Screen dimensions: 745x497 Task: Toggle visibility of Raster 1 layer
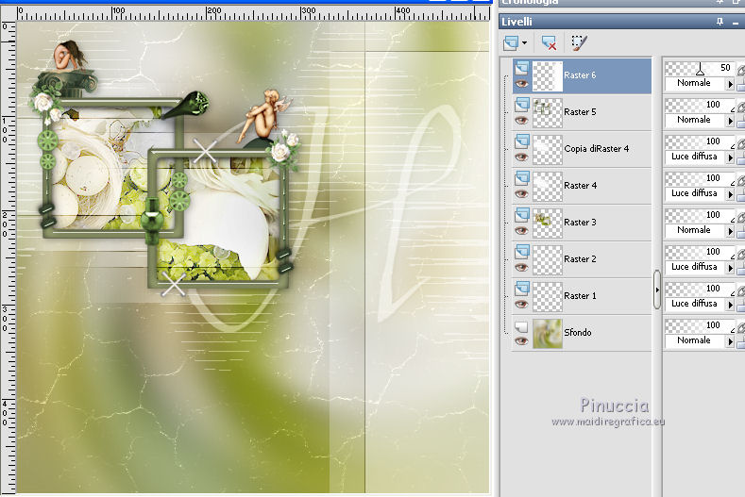click(x=522, y=305)
